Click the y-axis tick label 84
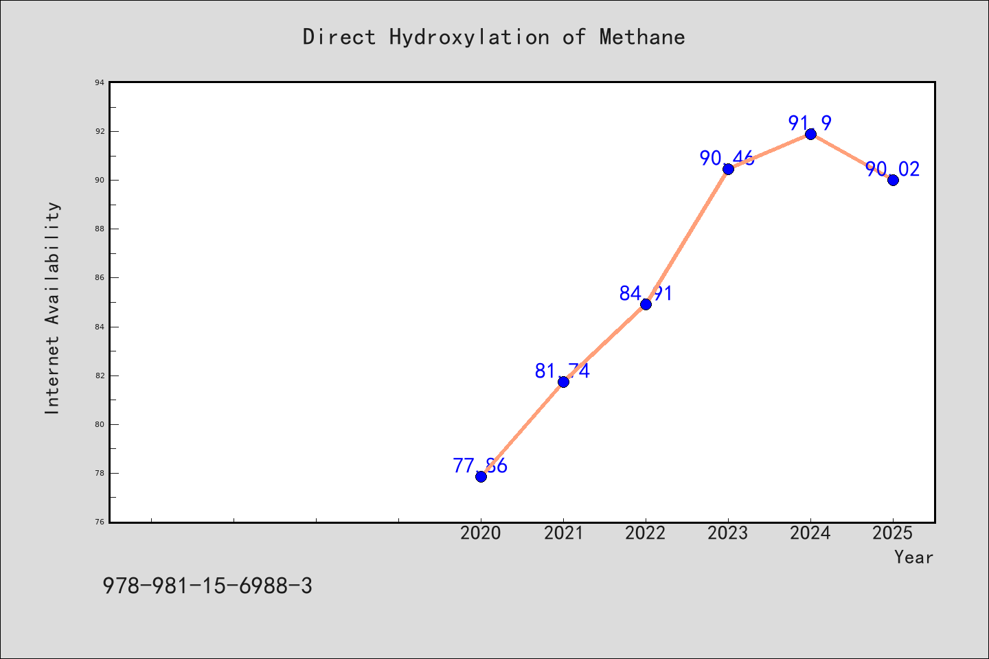 point(100,327)
